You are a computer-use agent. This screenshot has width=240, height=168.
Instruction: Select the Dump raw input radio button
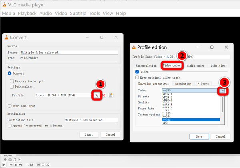point(10,106)
